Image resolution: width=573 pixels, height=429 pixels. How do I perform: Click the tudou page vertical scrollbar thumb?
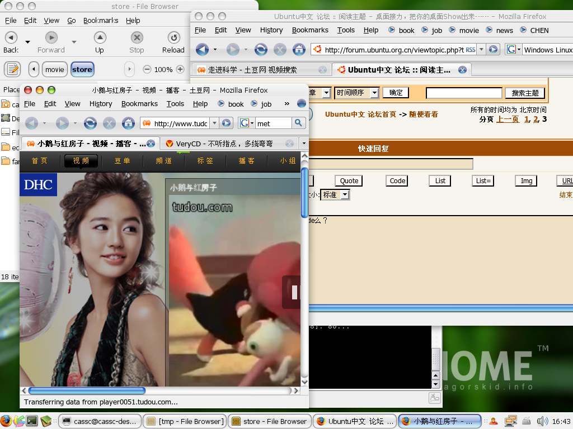304,192
